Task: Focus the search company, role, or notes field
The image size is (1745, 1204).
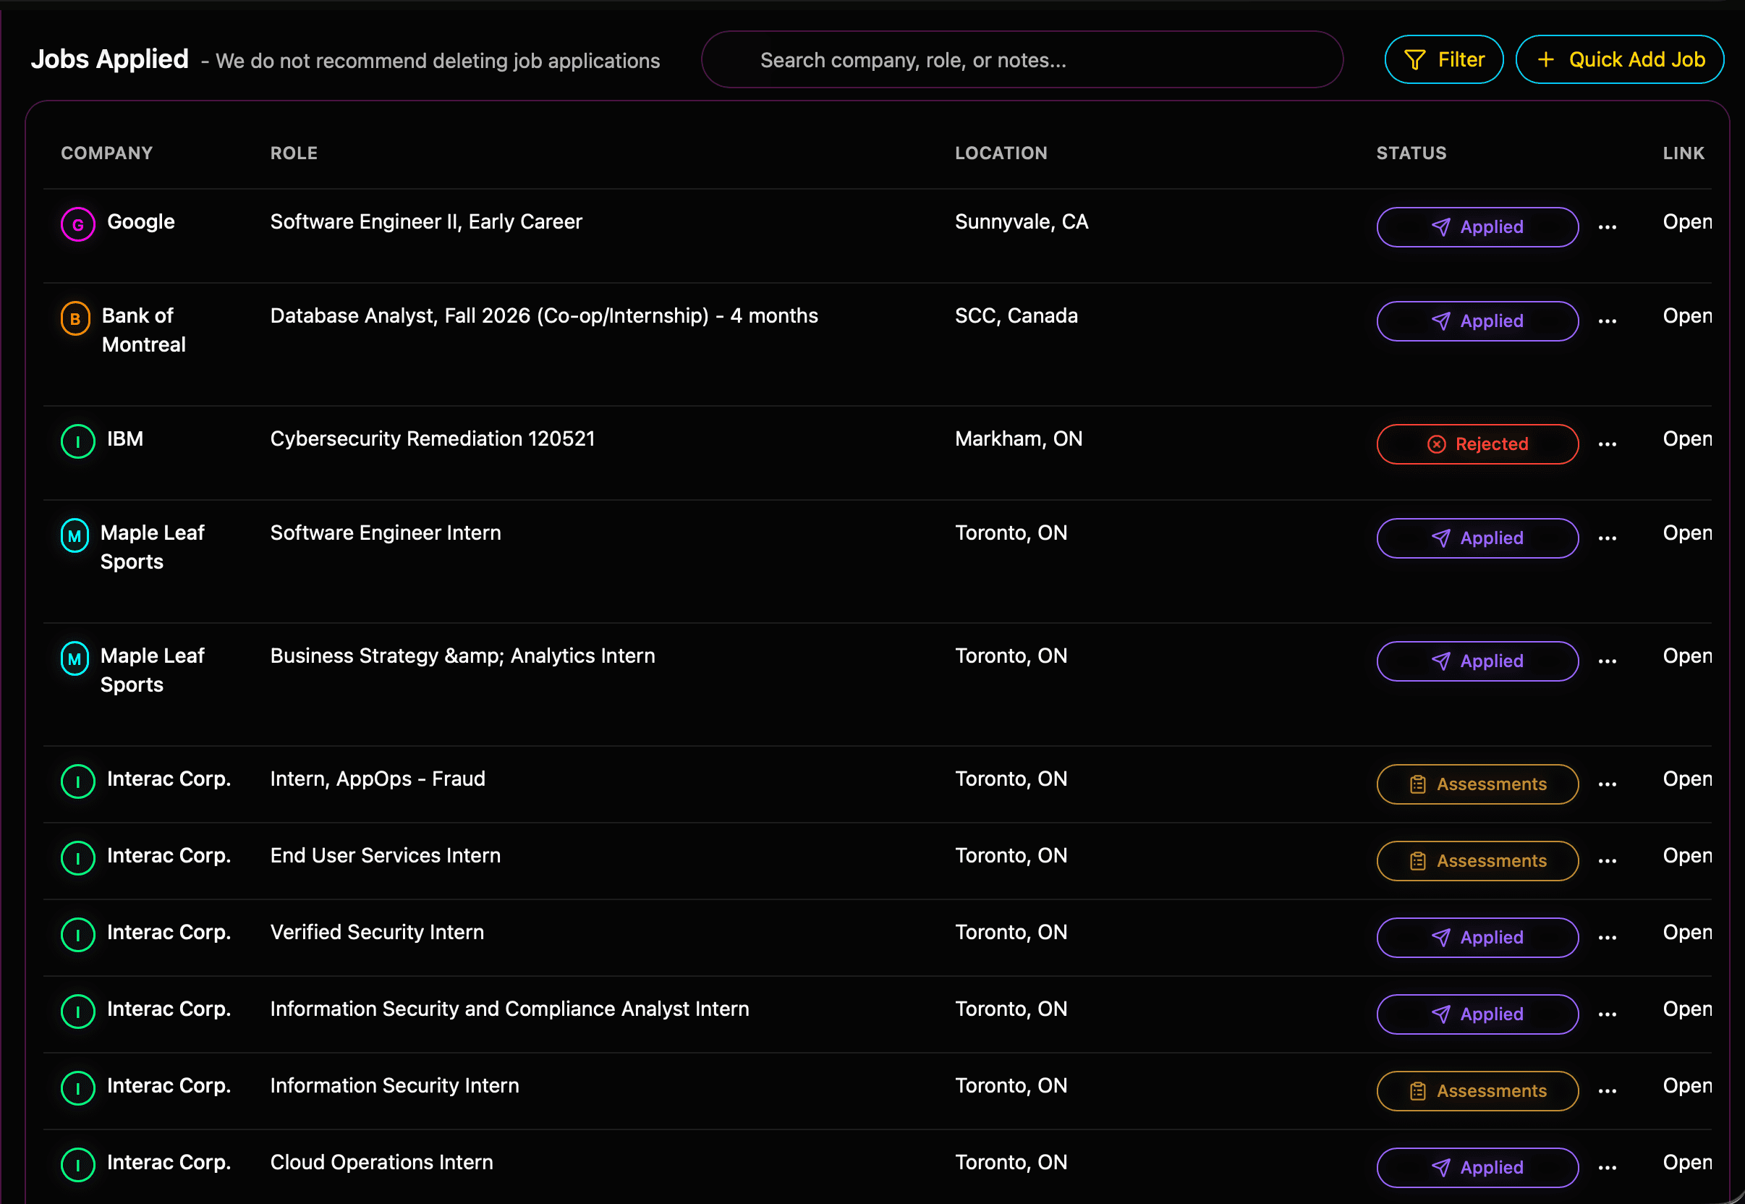Action: 1022,59
